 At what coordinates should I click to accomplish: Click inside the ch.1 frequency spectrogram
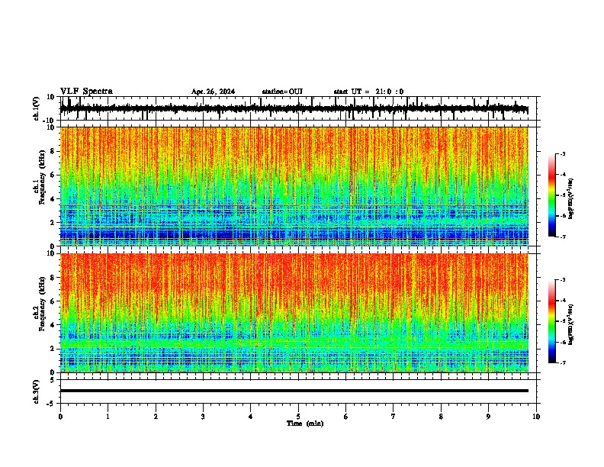pyautogui.click(x=294, y=186)
